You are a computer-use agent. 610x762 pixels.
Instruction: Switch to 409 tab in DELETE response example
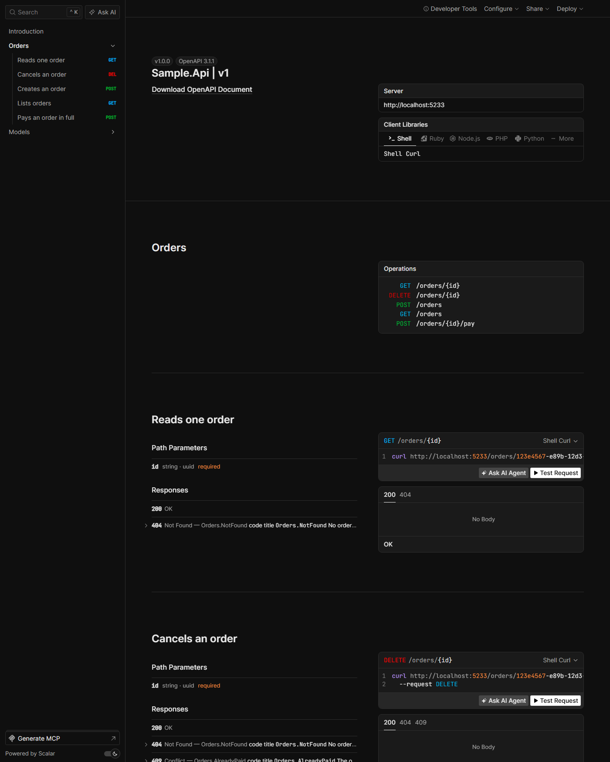point(421,722)
